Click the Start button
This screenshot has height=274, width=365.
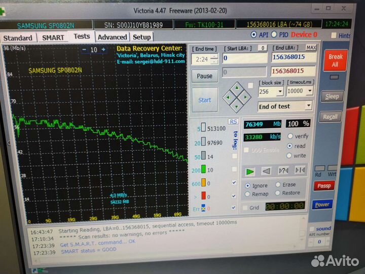click(205, 100)
